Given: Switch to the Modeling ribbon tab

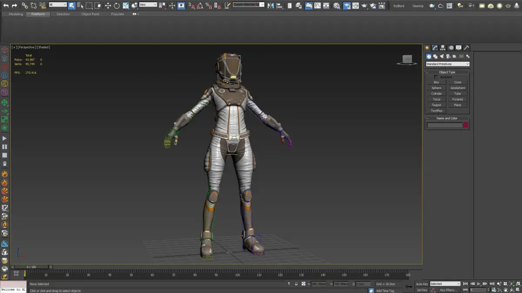Looking at the screenshot, I should coord(16,14).
